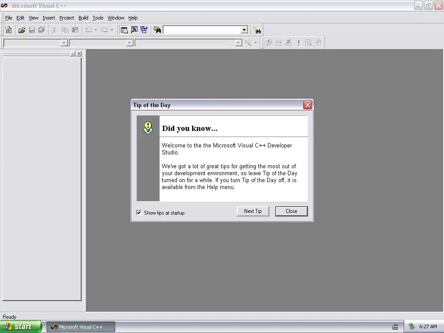444x333 pixels.
Task: Click the Compile icon in build toolbar
Action: 269,43
